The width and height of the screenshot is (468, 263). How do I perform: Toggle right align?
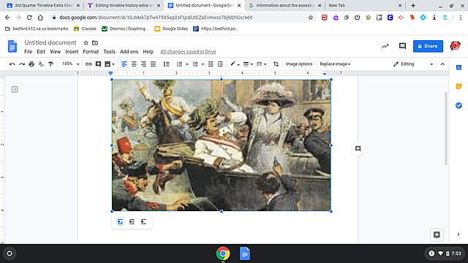(x=143, y=64)
